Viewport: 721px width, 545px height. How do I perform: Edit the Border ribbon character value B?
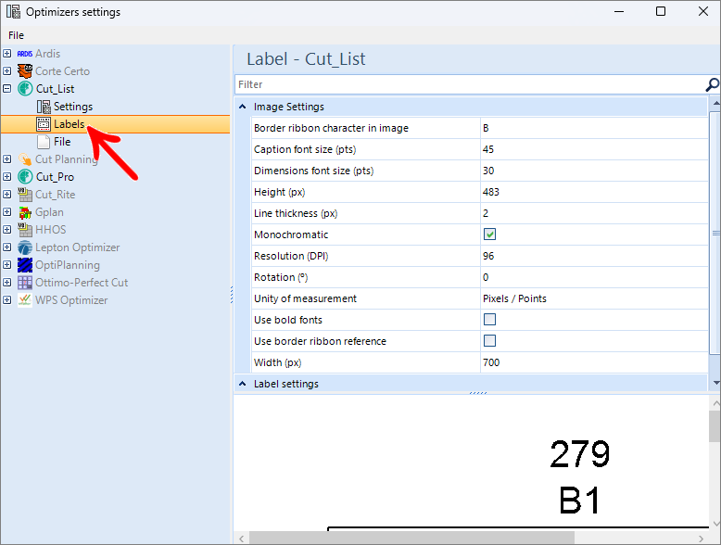point(594,128)
